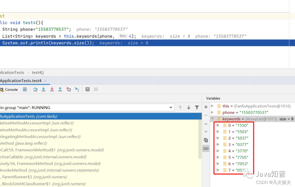Select the Step Into debug action
This screenshot has width=295, height=187.
tap(43, 89)
